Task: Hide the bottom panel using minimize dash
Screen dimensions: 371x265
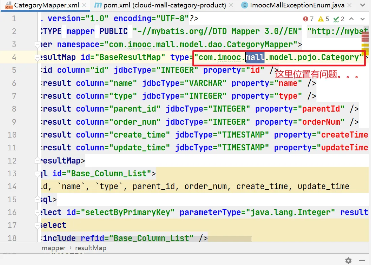Action: click(x=362, y=261)
